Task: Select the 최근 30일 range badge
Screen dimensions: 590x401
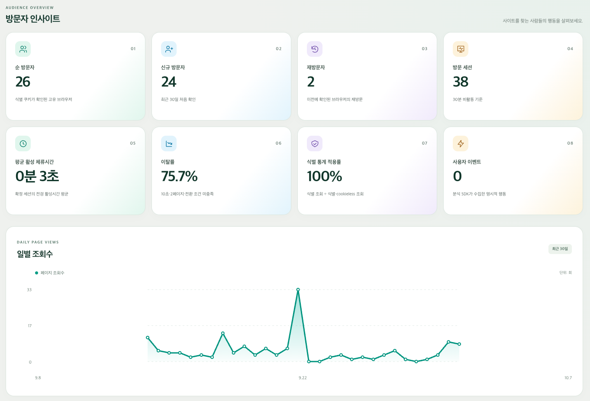Action: click(560, 249)
